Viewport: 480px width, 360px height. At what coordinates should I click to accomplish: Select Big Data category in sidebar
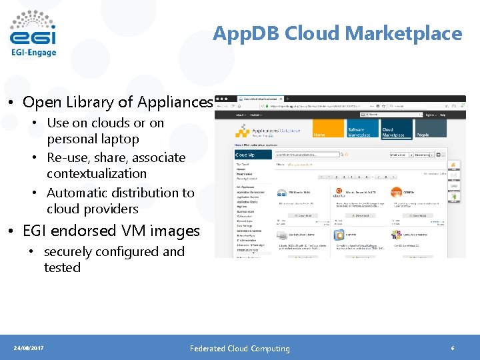click(242, 207)
